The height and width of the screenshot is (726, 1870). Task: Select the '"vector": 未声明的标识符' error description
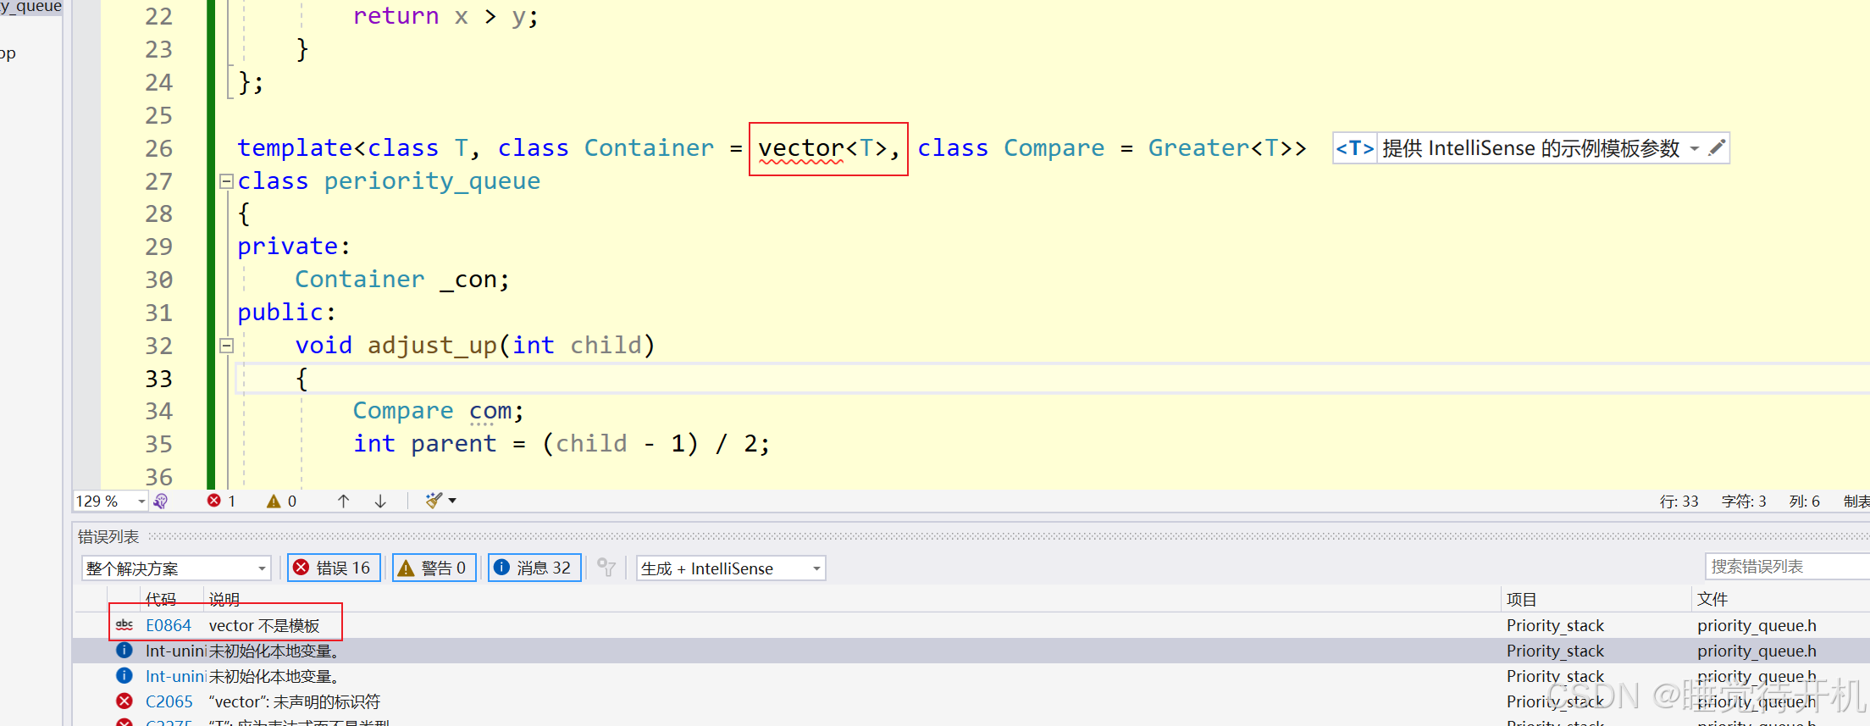294,701
